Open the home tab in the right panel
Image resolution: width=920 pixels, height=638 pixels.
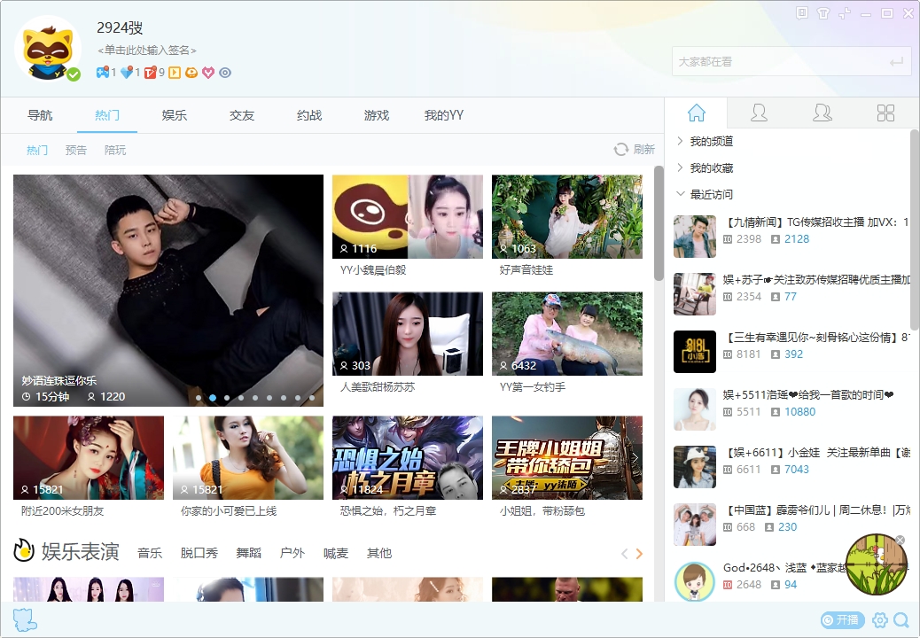pos(697,113)
